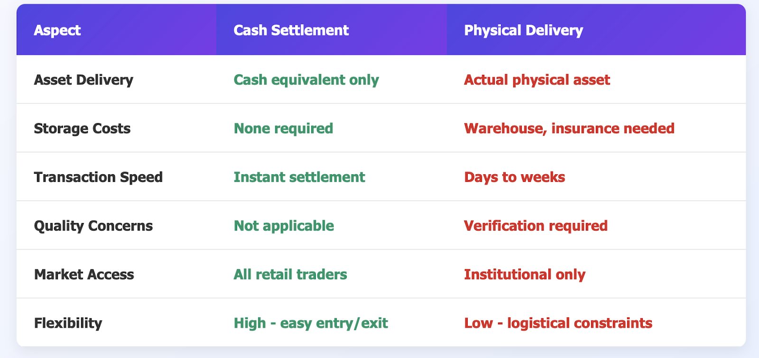Click the 'Institutional only' text
This screenshot has width=759, height=358.
pos(524,275)
